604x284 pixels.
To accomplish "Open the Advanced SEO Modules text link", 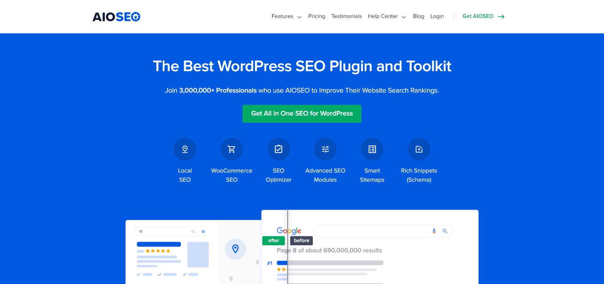I will (x=325, y=175).
